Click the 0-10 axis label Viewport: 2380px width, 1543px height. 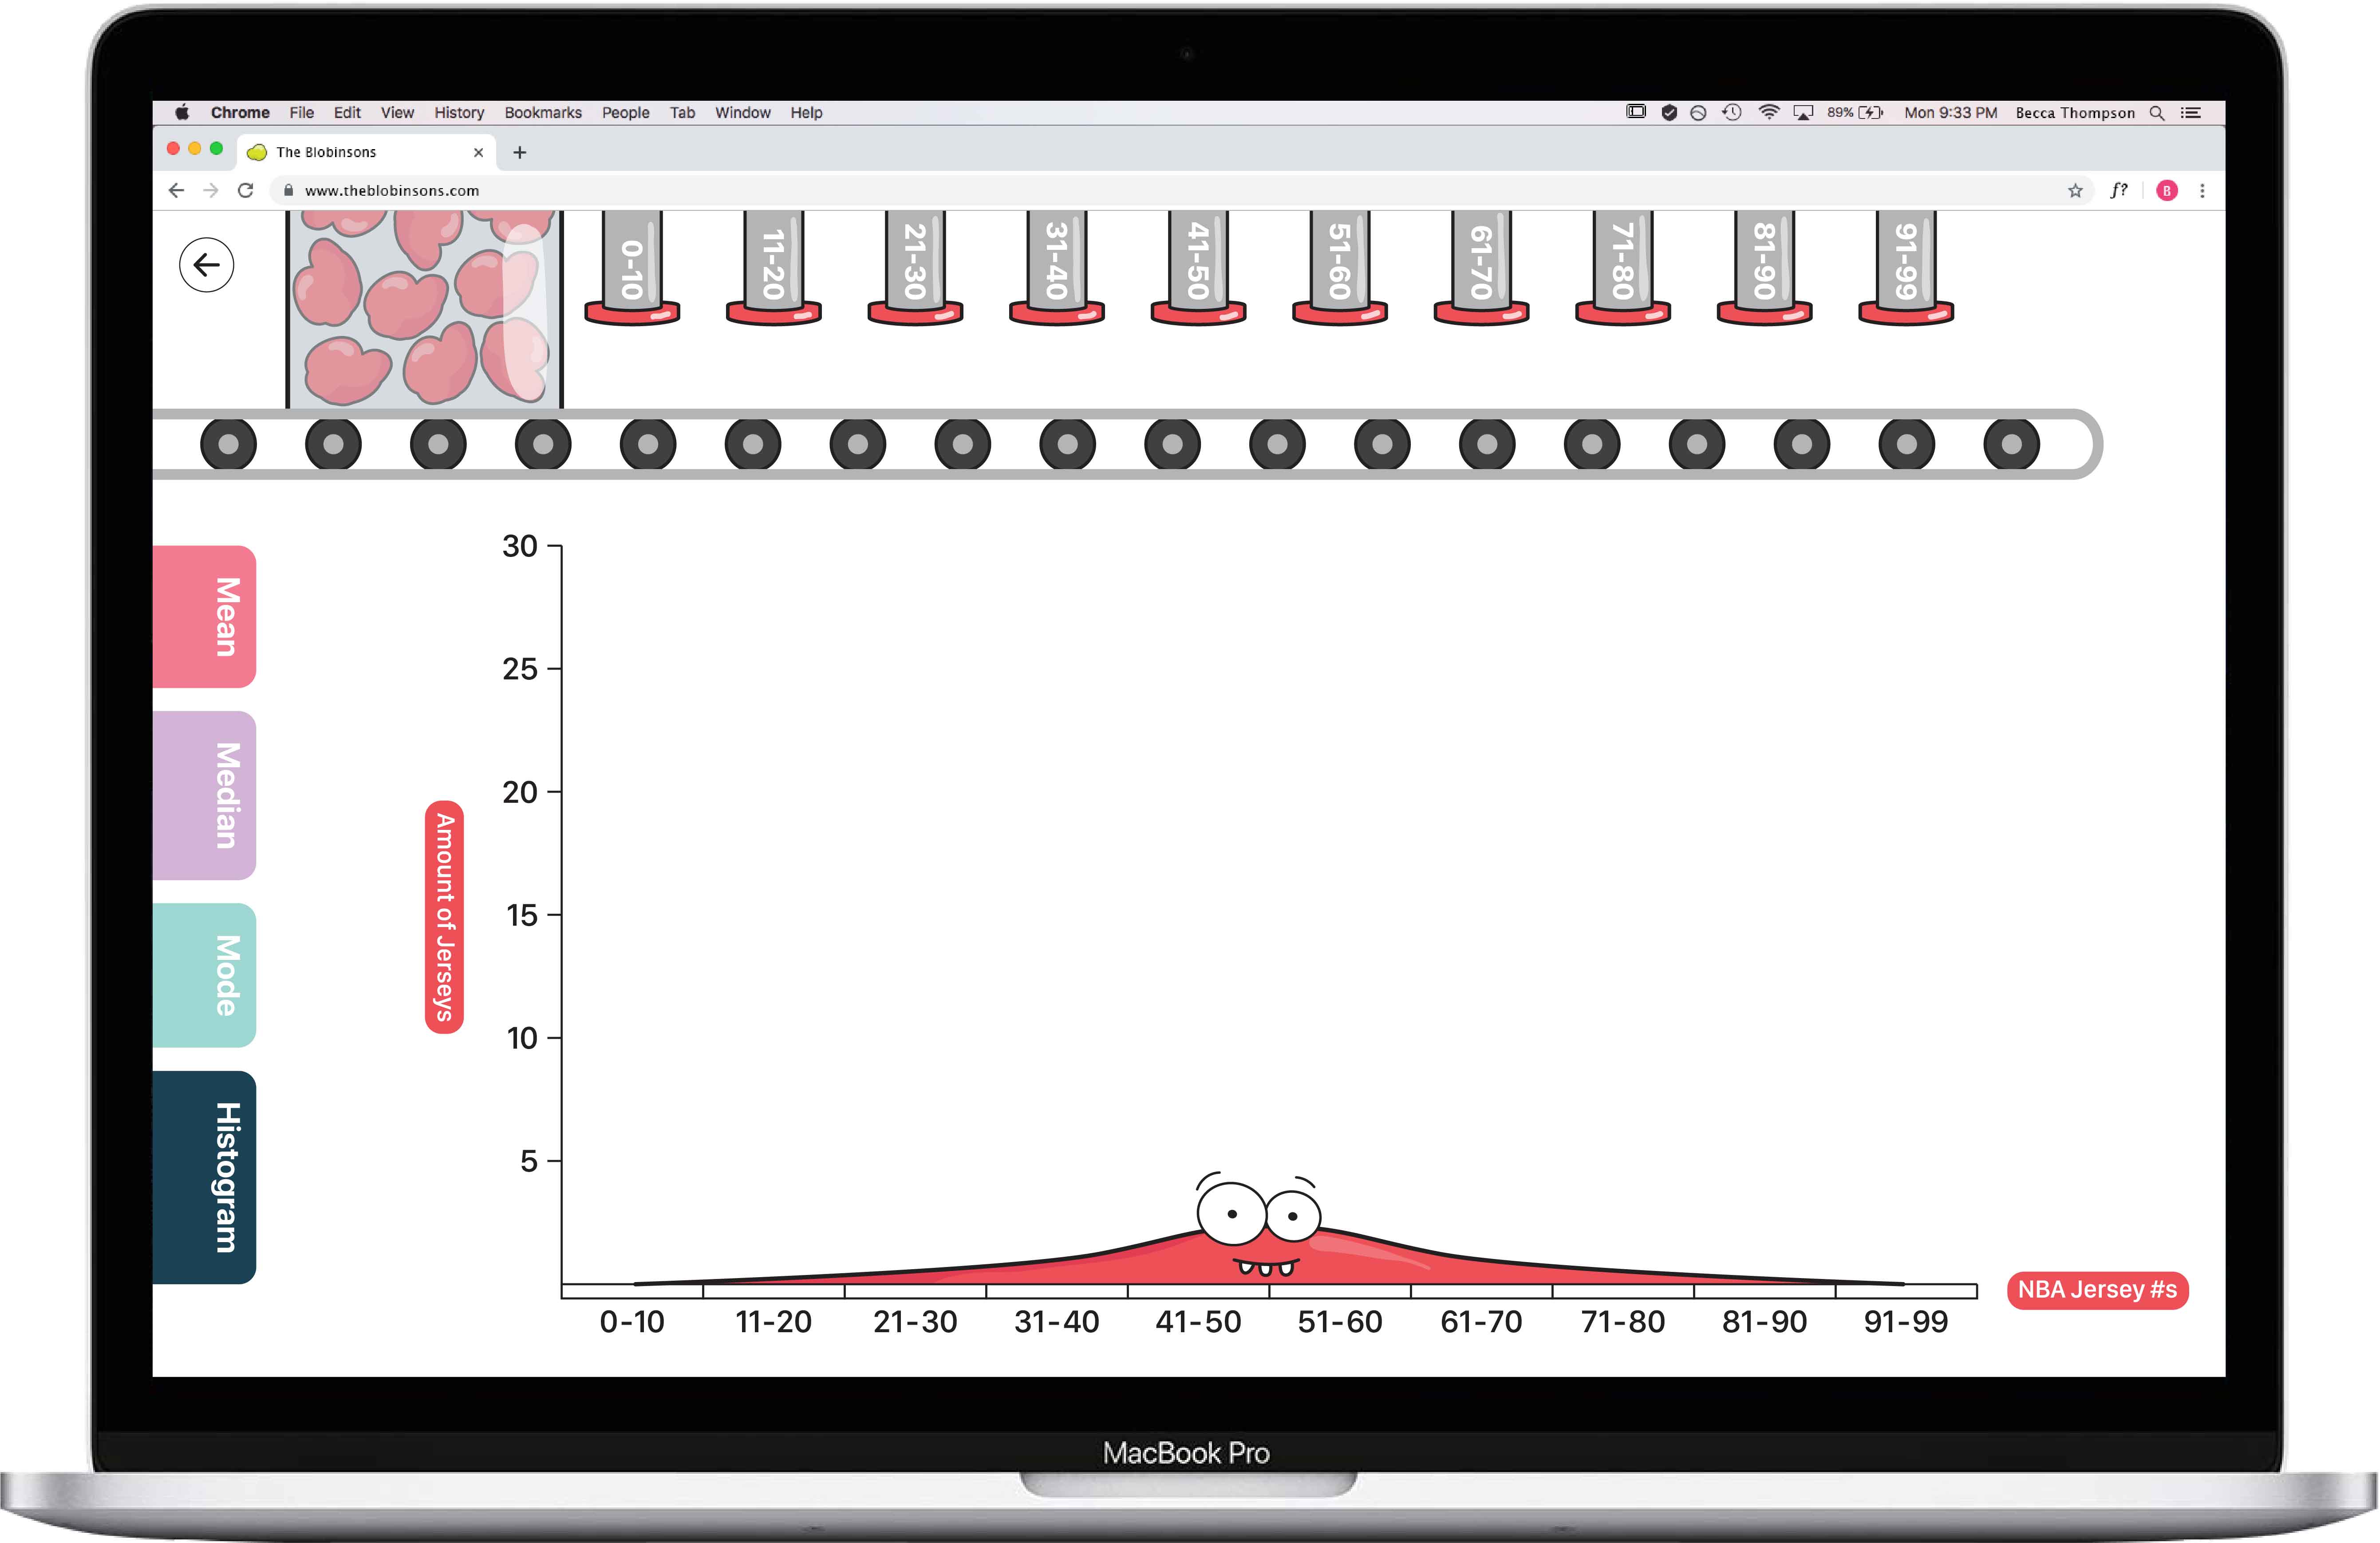(632, 1322)
